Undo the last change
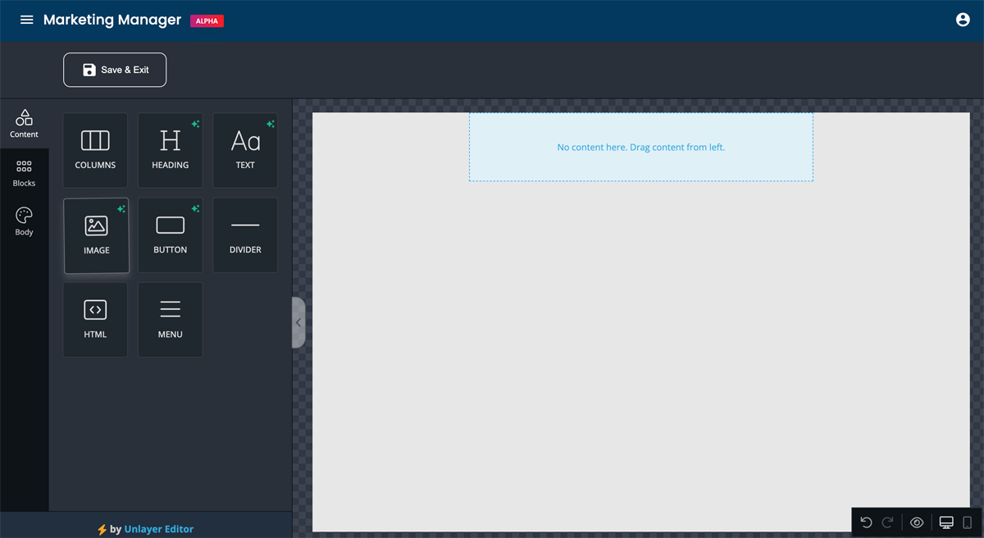 pos(866,522)
